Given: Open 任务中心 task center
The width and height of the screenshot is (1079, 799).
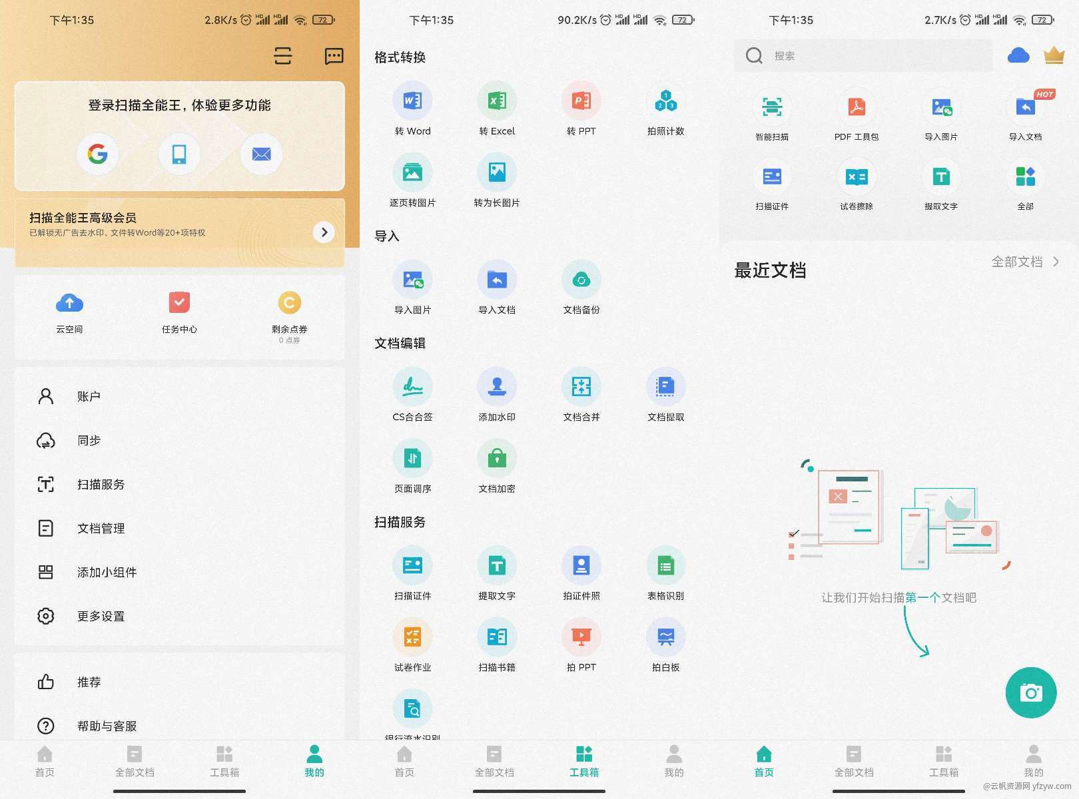Looking at the screenshot, I should [179, 312].
